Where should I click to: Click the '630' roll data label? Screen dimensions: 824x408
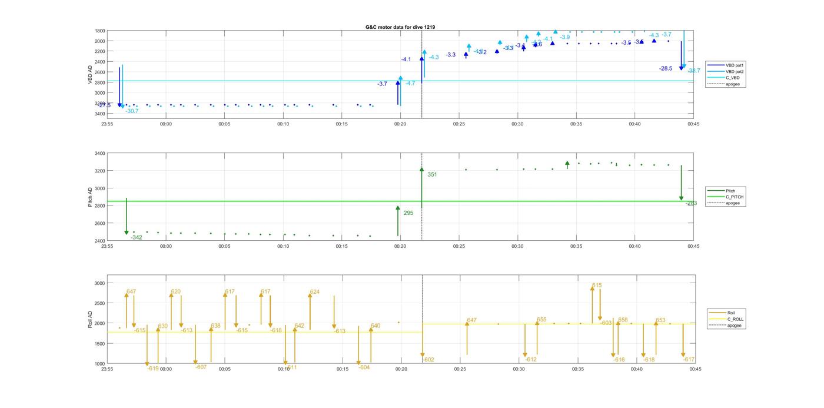[163, 326]
